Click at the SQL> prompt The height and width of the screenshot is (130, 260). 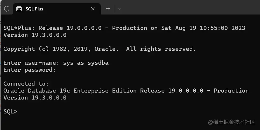coord(11,112)
